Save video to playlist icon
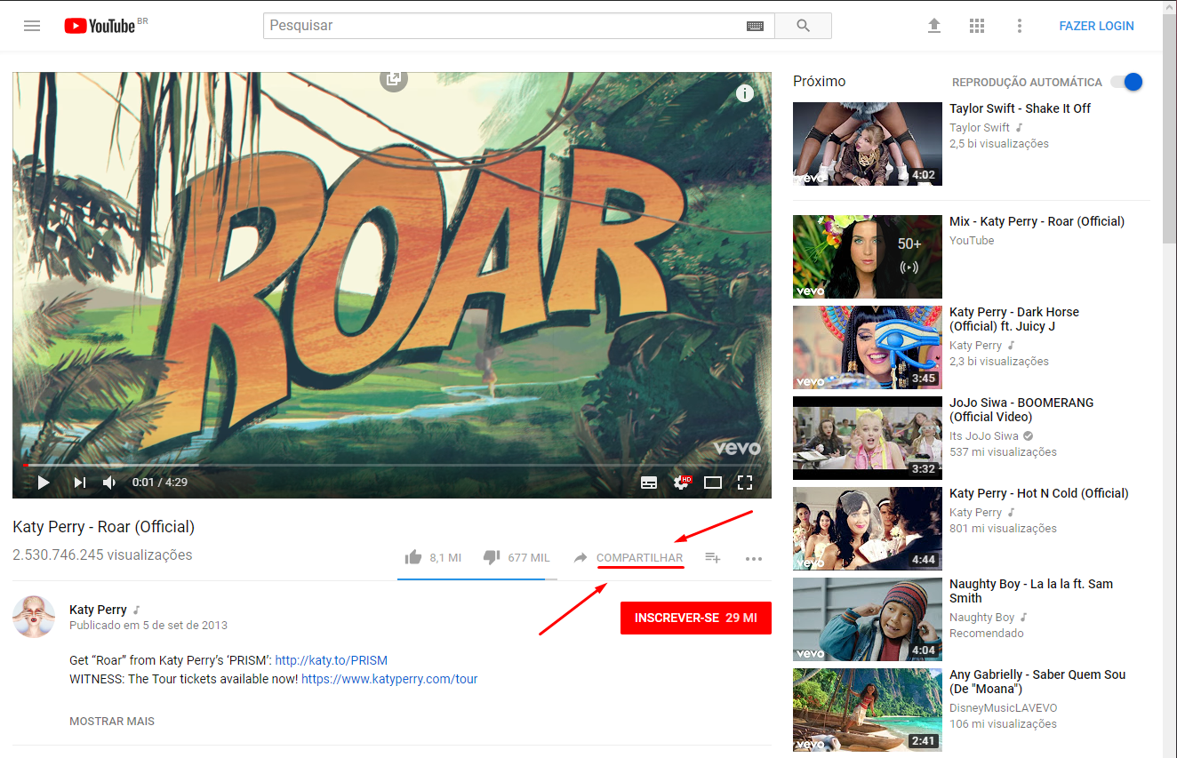This screenshot has height=758, width=1177. pos(713,558)
